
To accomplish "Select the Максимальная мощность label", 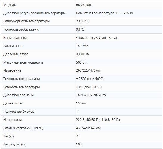I will coord(23,62).
